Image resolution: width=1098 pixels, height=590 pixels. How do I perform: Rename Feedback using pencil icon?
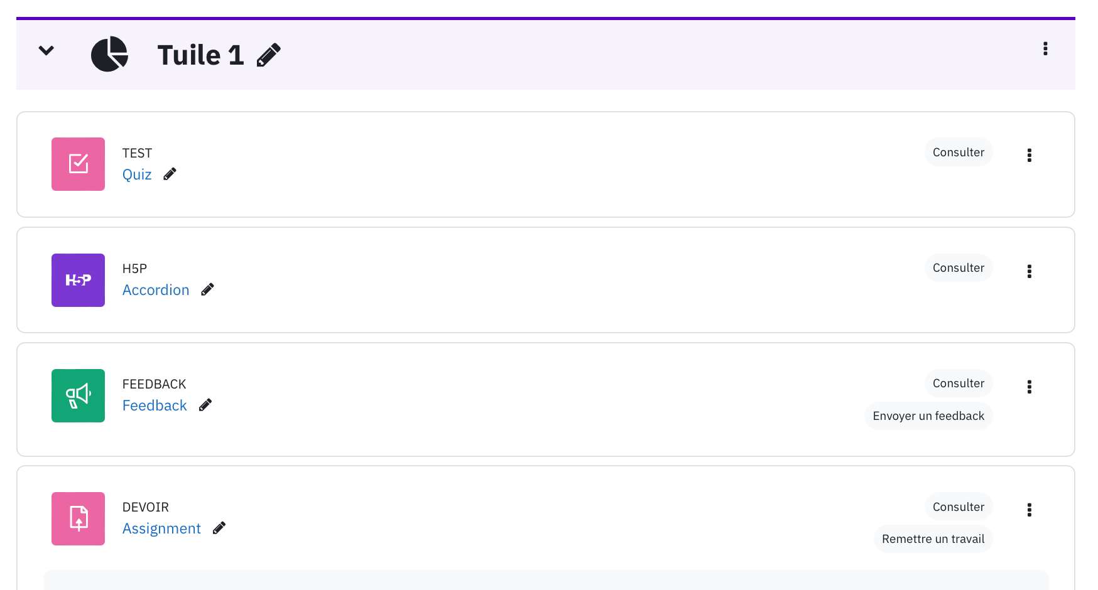tap(205, 405)
